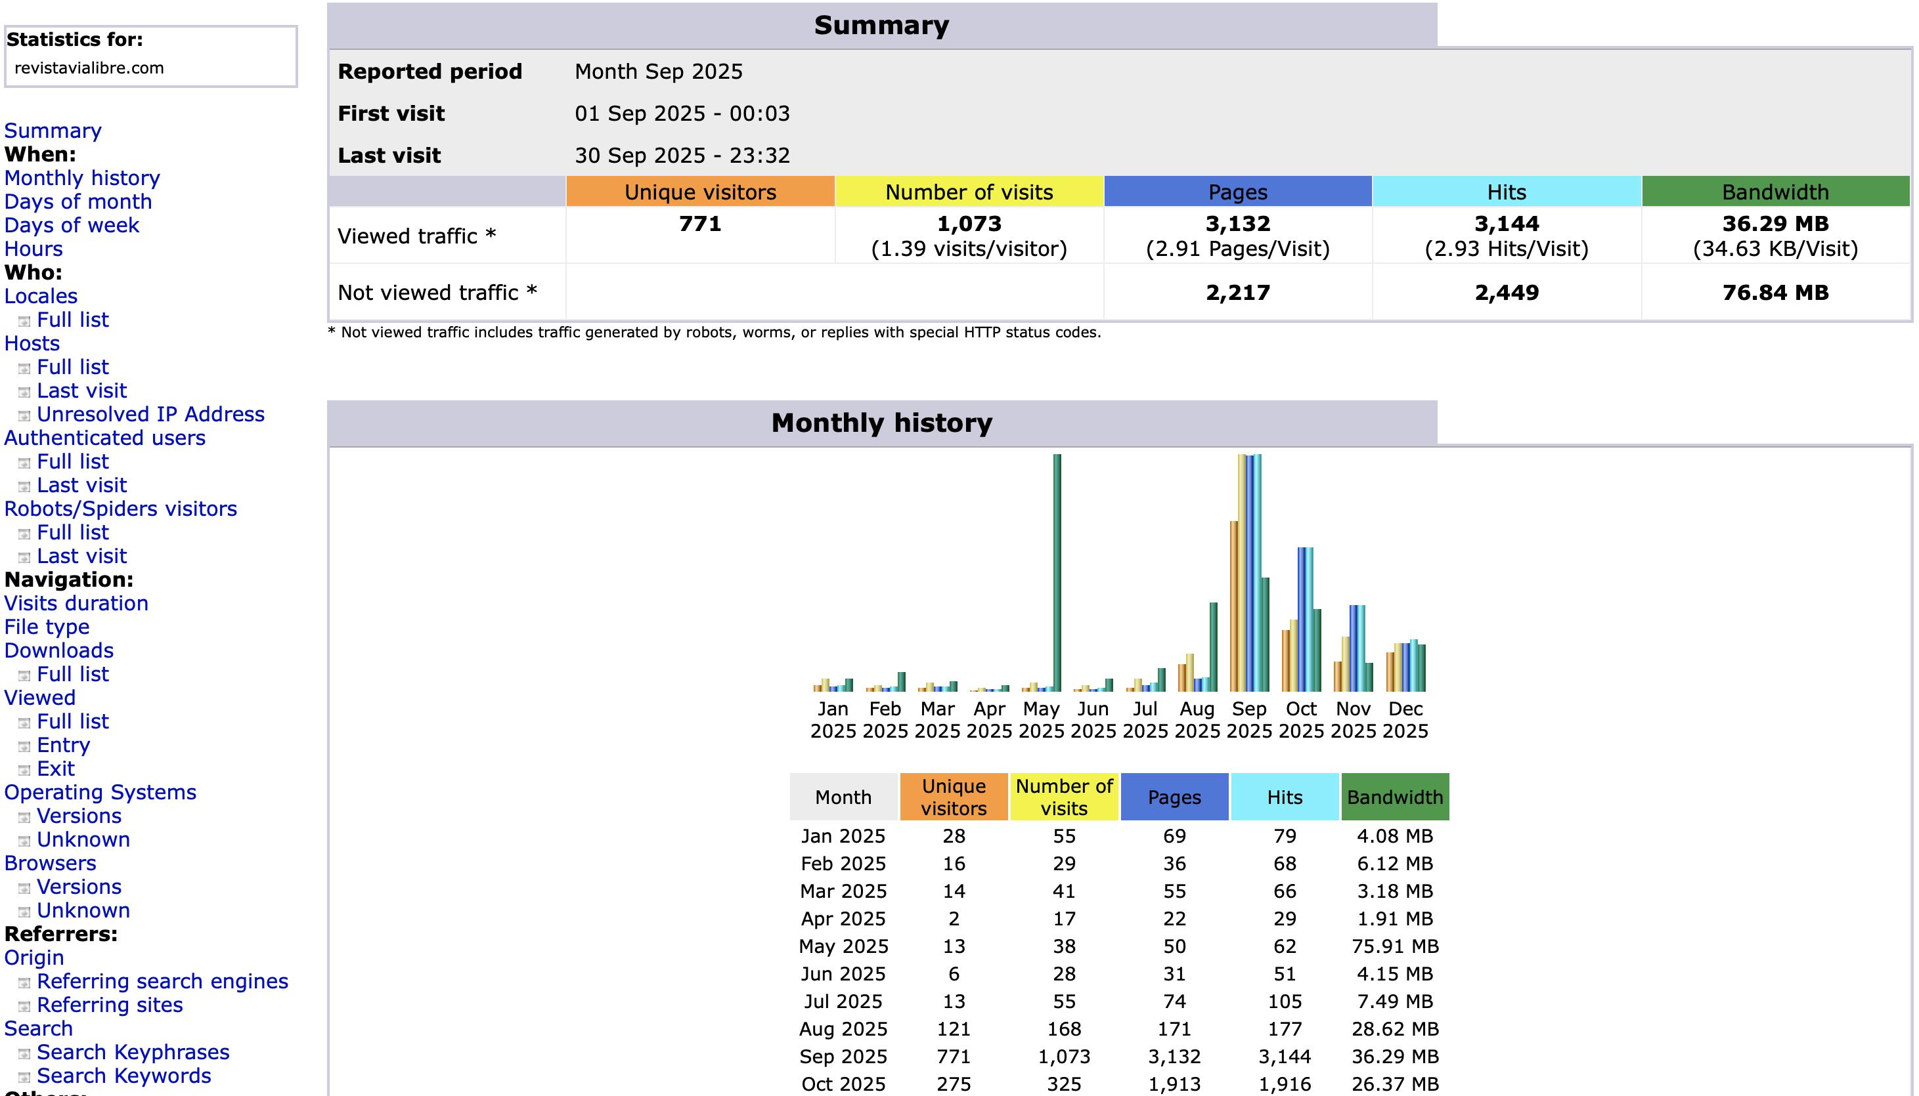Viewport: 1919px width, 1096px height.
Task: Click the icon beside Downloads Full list
Action: (24, 675)
